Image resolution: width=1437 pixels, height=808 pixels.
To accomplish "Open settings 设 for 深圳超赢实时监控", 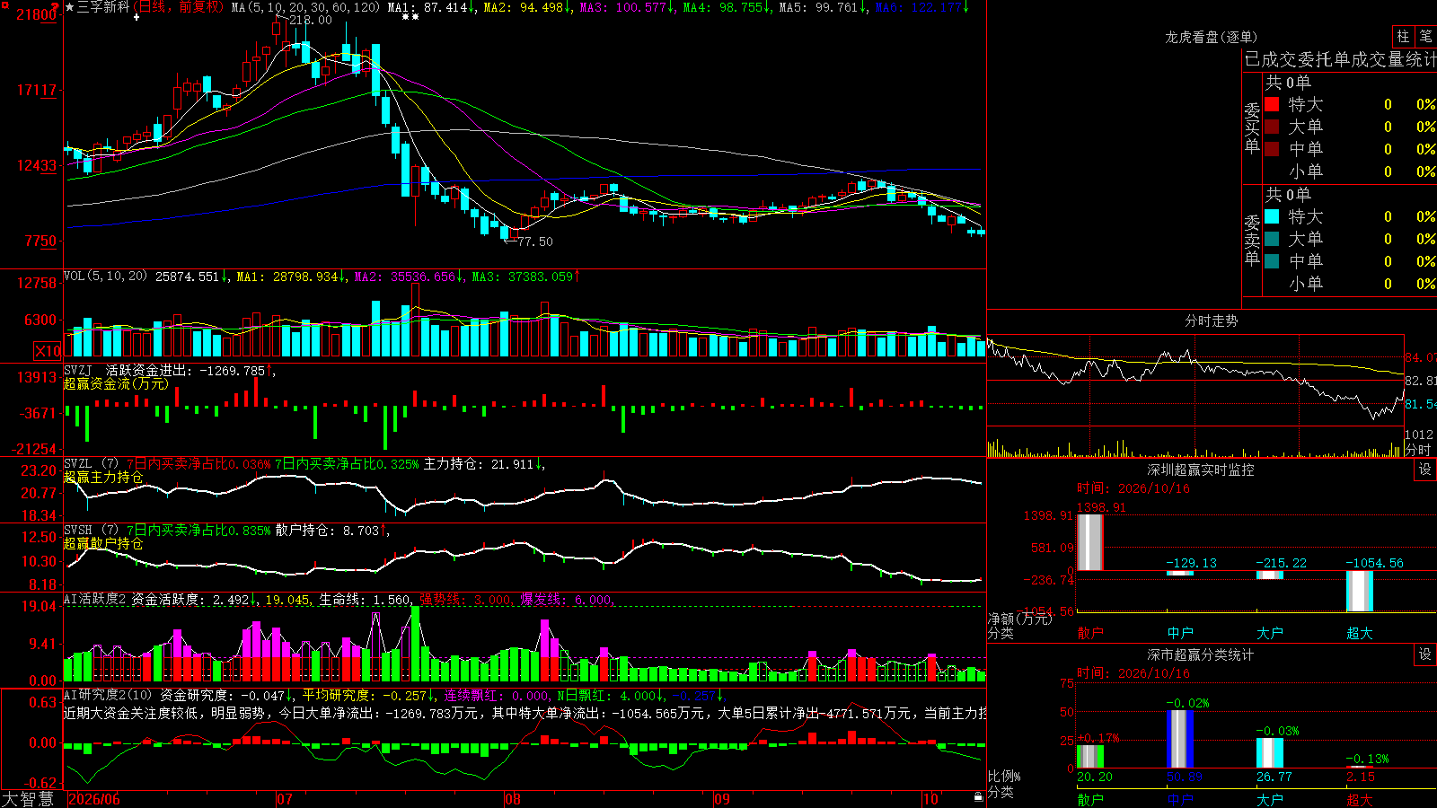I will [x=1425, y=470].
